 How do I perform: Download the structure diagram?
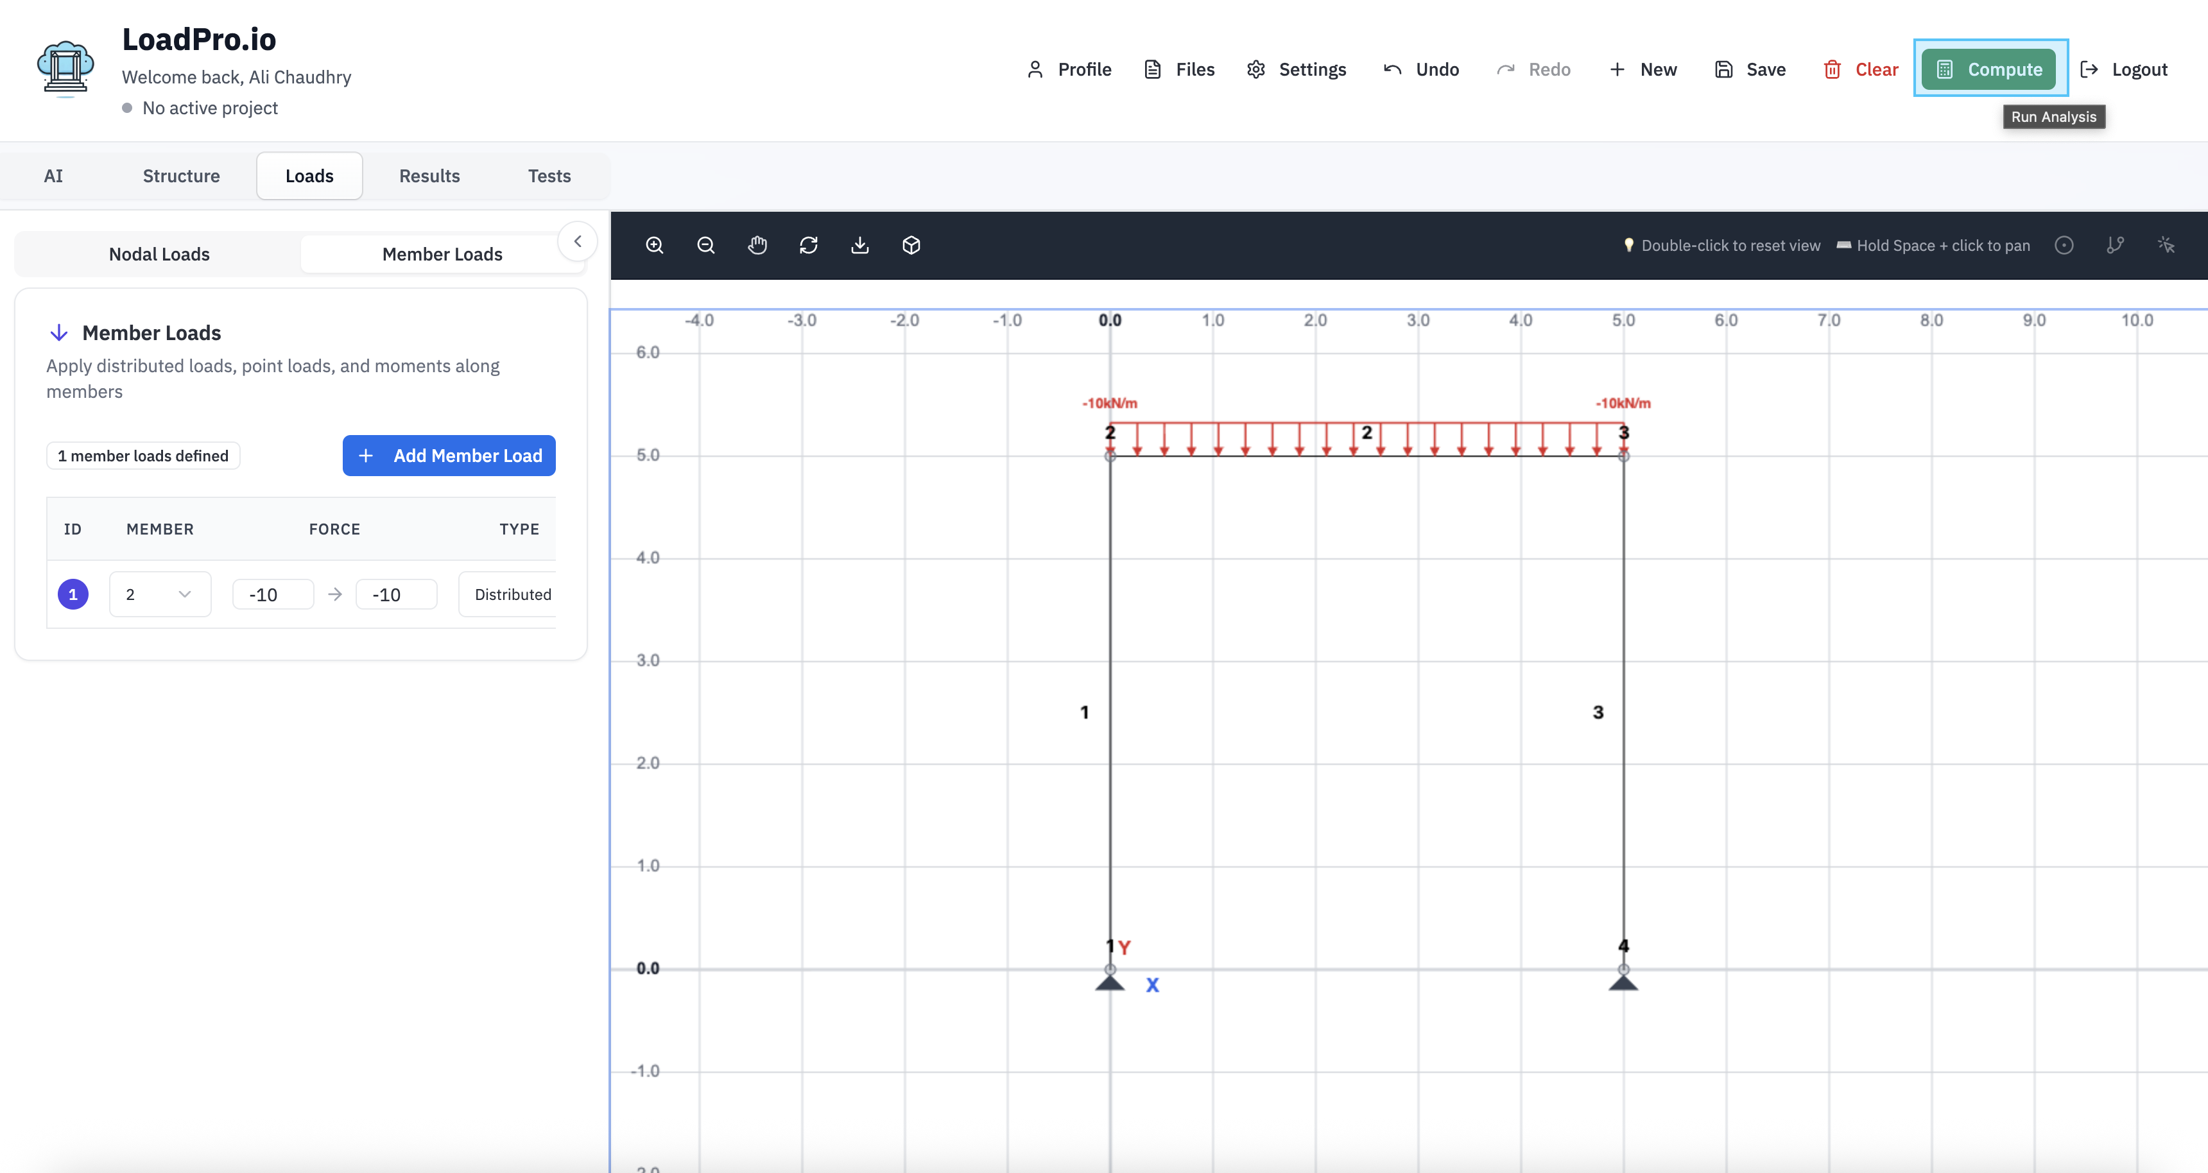861,245
